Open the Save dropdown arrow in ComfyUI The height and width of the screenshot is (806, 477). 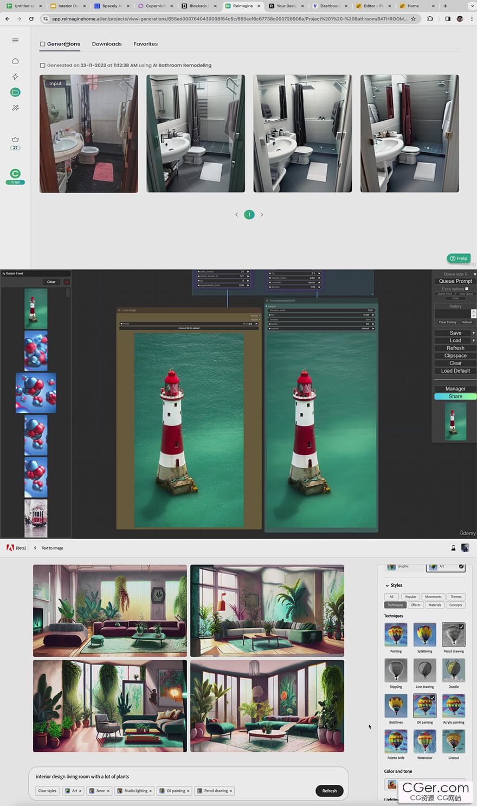[474, 333]
